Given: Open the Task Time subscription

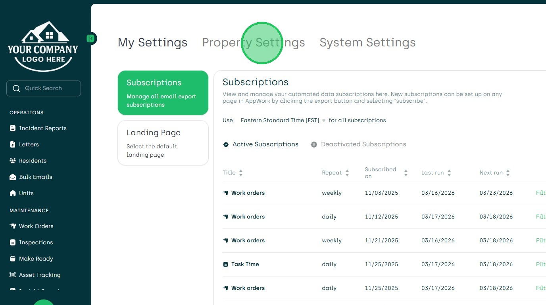Looking at the screenshot, I should tap(245, 264).
